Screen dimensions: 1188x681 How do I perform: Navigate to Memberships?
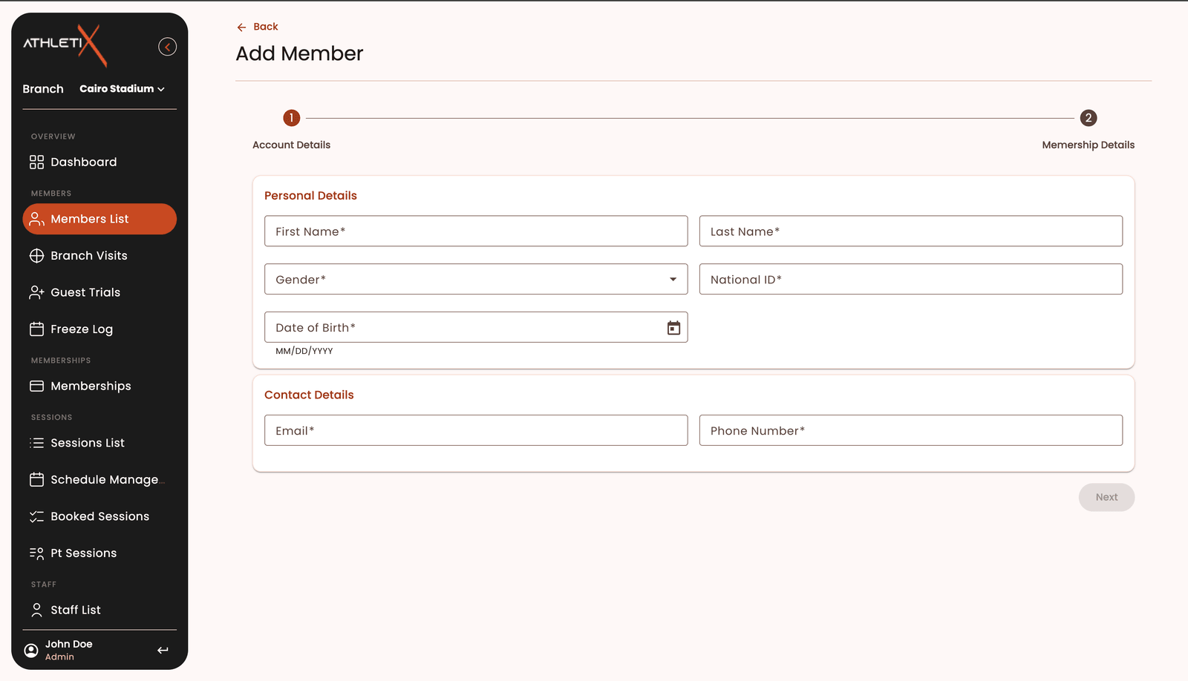click(x=99, y=386)
